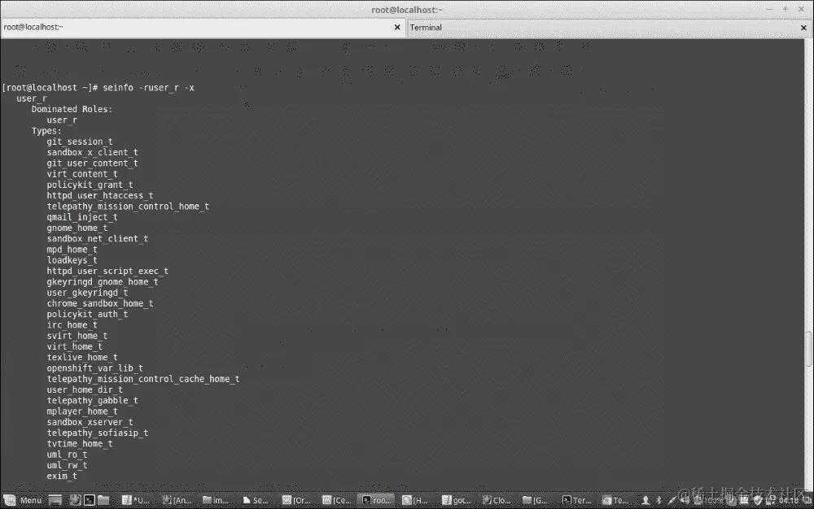Close the 'root@localhost:~' tab
Image resolution: width=814 pixels, height=509 pixels.
pos(397,27)
